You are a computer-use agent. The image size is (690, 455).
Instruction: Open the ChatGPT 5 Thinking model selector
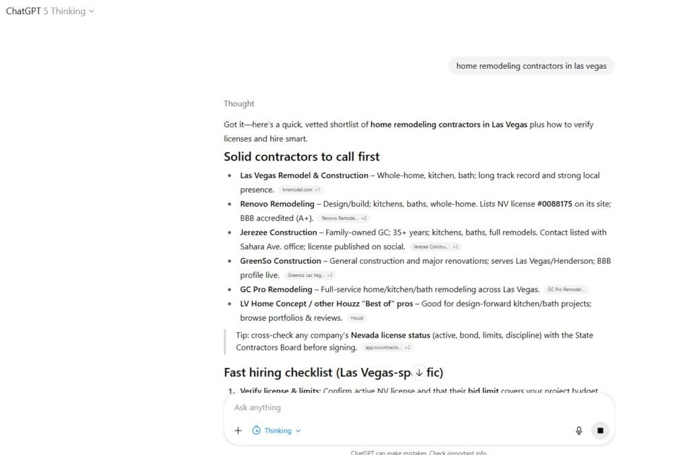click(x=51, y=11)
